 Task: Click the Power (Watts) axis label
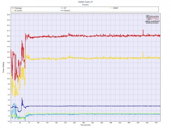(x=4, y=67)
